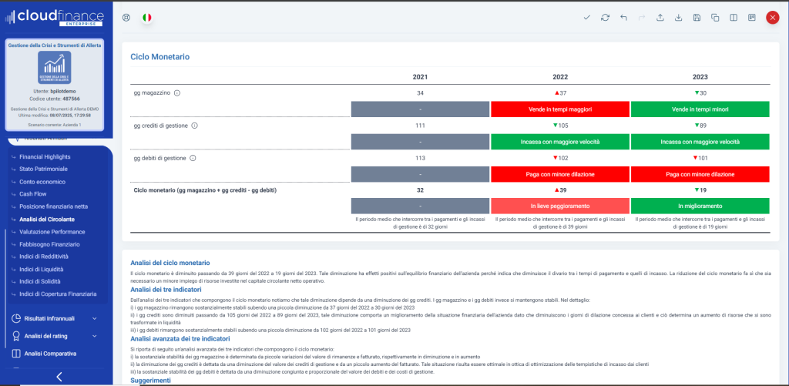The width and height of the screenshot is (789, 386).
Task: Click the undo arrow icon
Action: [x=623, y=18]
